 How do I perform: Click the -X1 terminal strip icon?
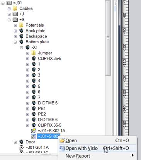[x=27, y=47]
